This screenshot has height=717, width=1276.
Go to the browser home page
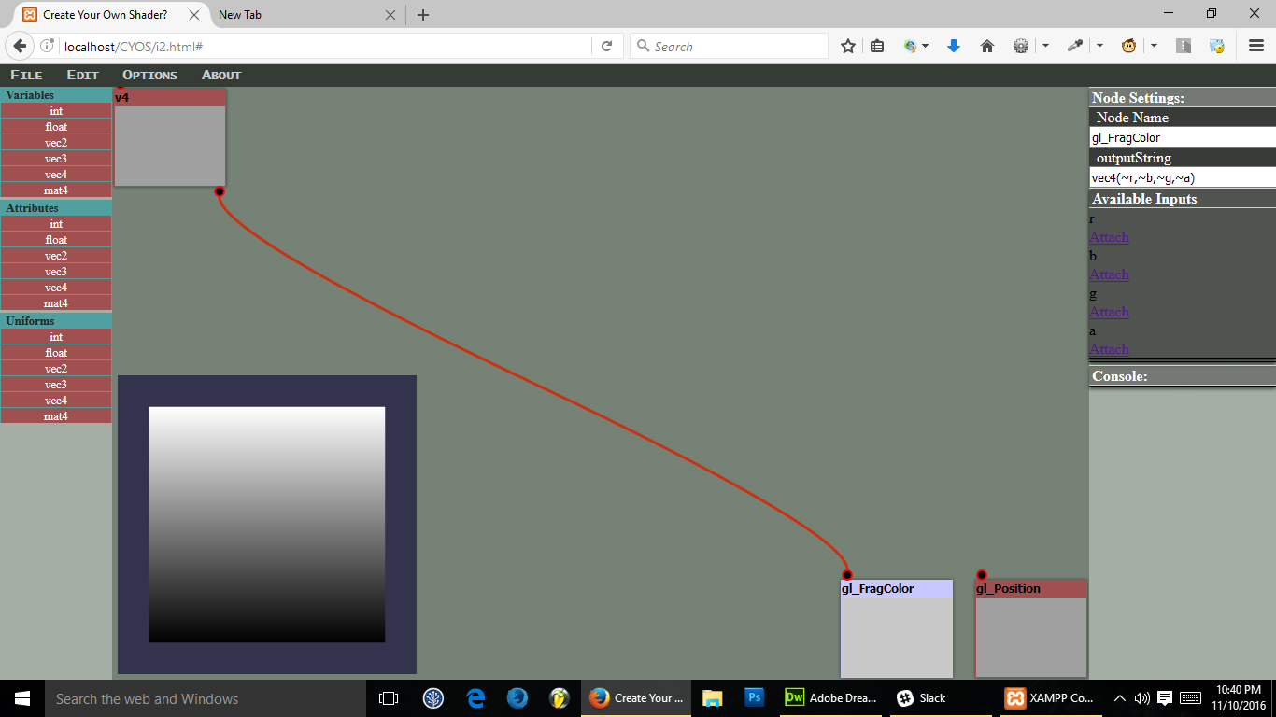tap(987, 46)
